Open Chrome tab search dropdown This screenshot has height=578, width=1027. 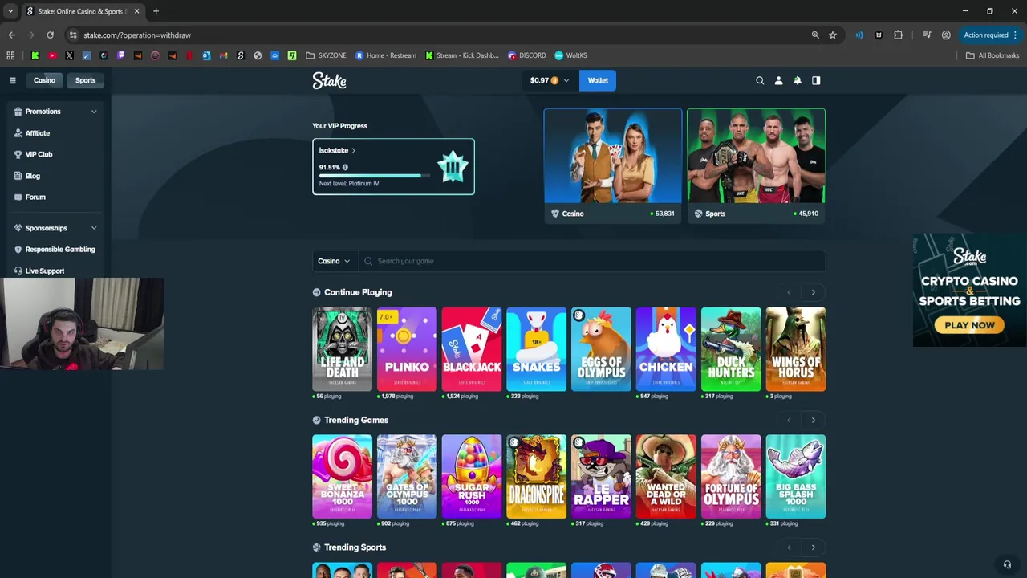[x=10, y=11]
